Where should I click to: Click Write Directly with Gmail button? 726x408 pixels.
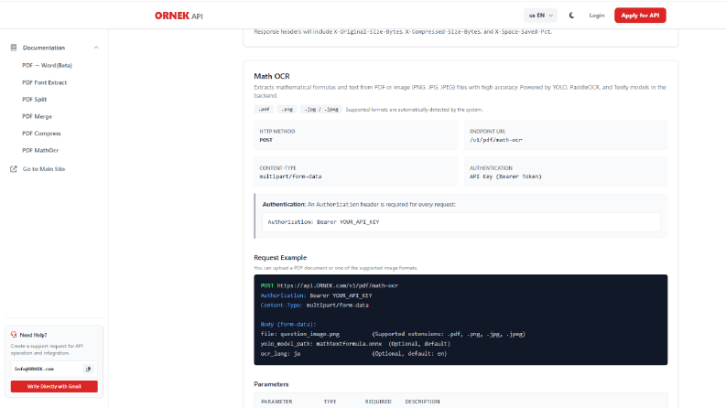(54, 386)
